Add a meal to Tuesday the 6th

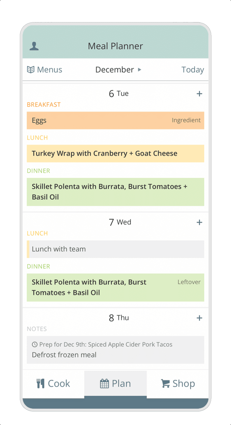click(x=199, y=94)
